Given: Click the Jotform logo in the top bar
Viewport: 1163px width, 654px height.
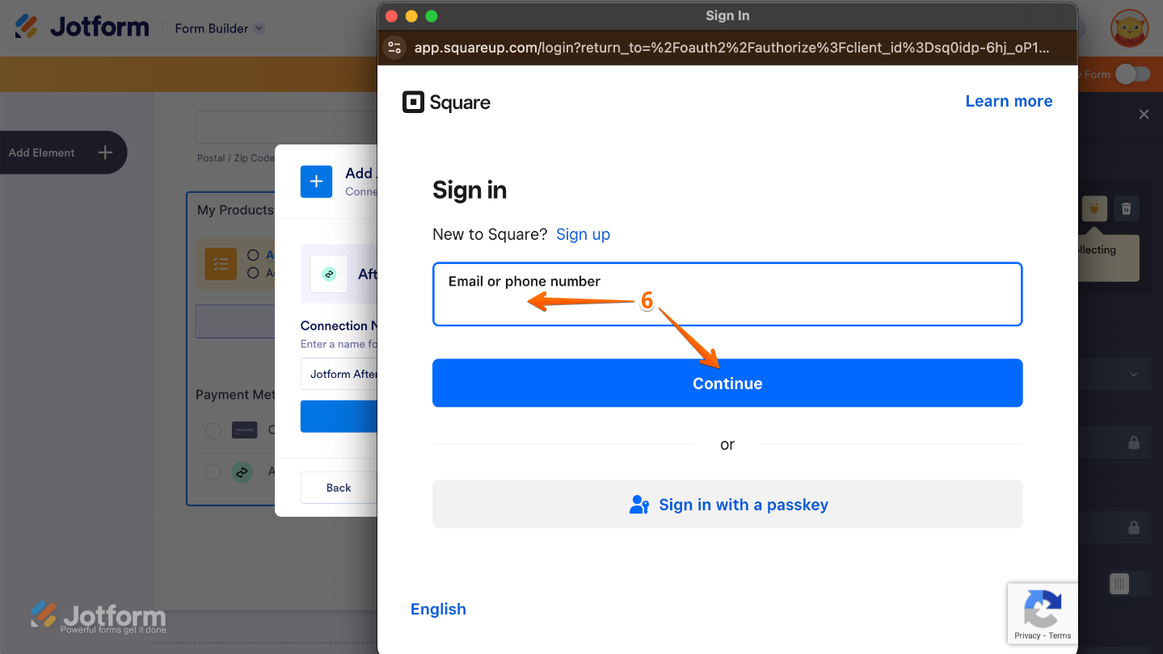Looking at the screenshot, I should 80,26.
